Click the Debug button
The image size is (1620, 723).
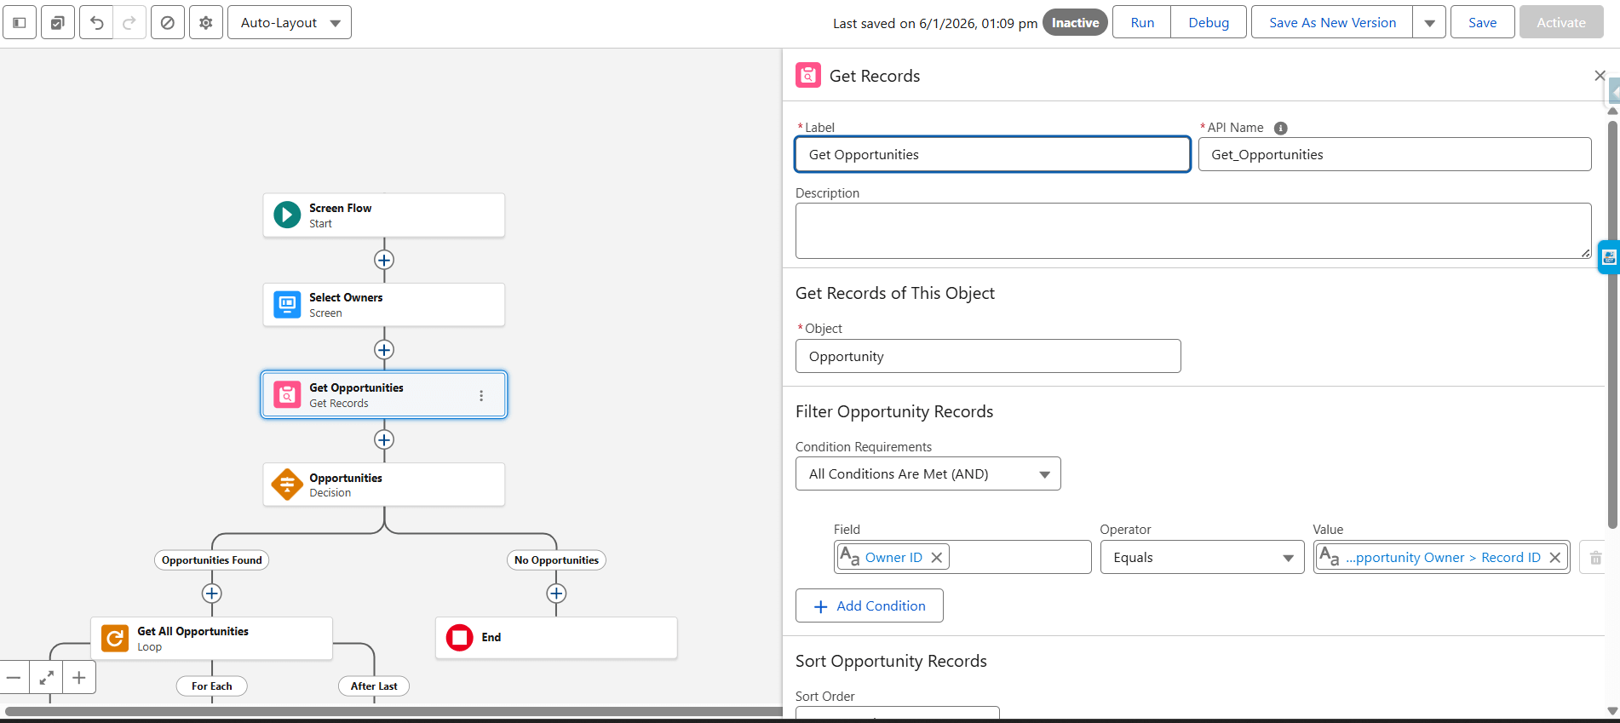[x=1209, y=23]
